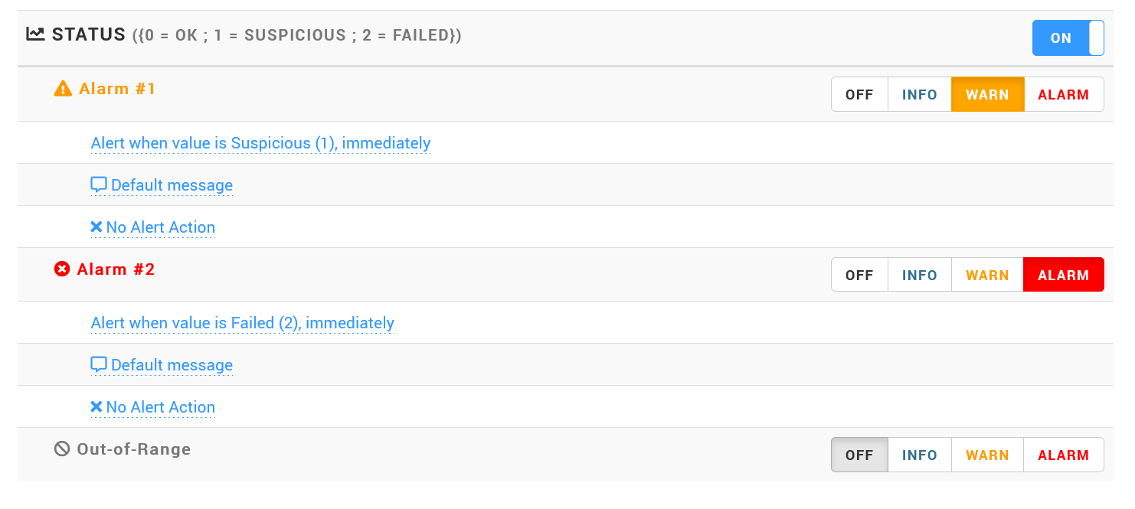Edit the 'Alert when value is Suspicious' condition
Viewport: 1135px width, 509px height.
[260, 143]
